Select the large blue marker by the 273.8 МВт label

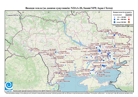[104, 60]
